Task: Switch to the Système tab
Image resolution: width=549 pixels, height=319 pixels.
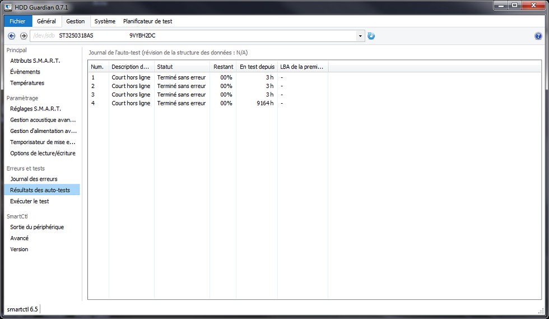Action: (105, 21)
